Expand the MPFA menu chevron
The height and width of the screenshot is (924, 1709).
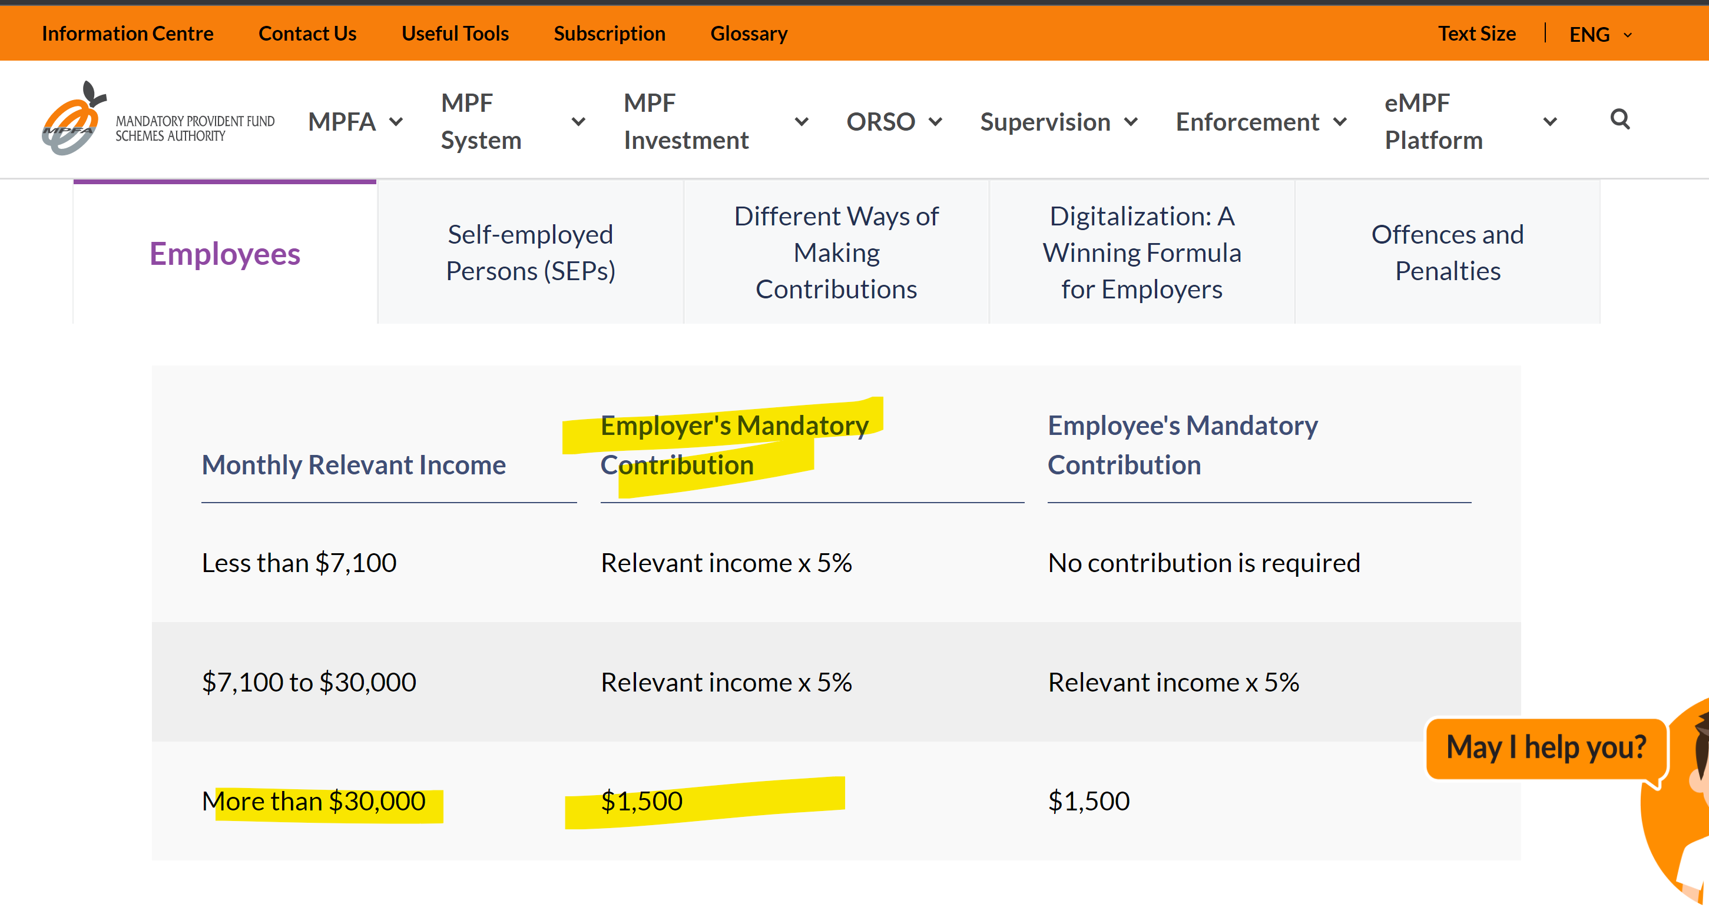coord(396,122)
